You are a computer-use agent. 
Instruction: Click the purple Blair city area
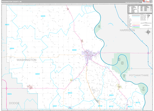pos(89,55)
